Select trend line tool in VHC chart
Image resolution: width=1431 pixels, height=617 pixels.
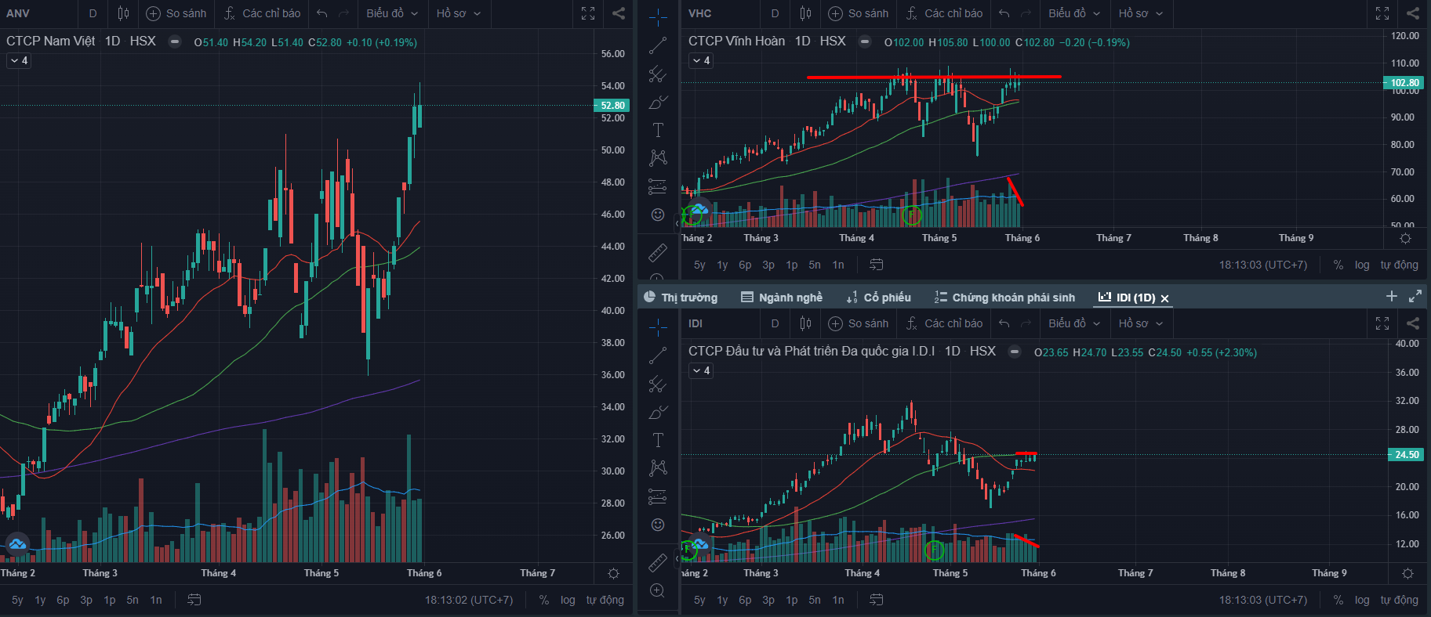[x=658, y=45]
